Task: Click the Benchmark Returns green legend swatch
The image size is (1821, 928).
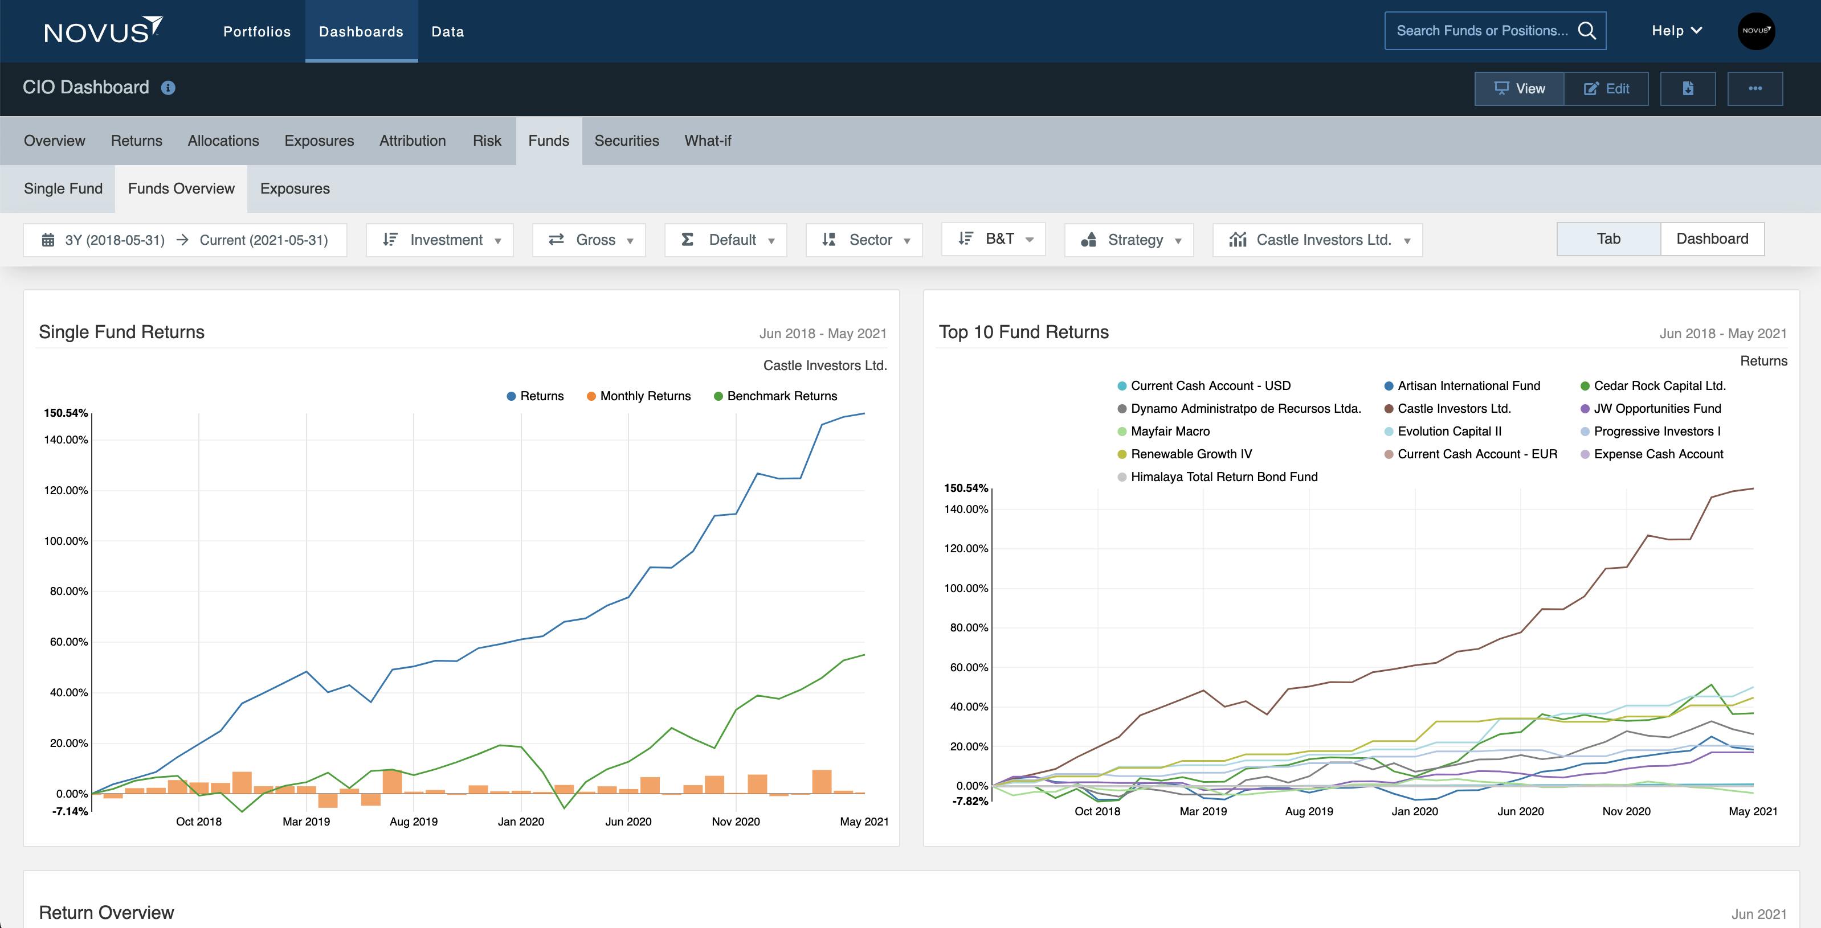Action: pos(720,396)
